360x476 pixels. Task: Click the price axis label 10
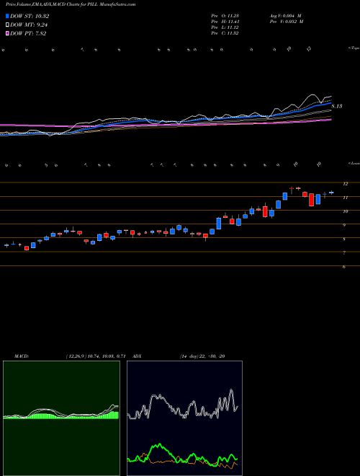(345, 211)
